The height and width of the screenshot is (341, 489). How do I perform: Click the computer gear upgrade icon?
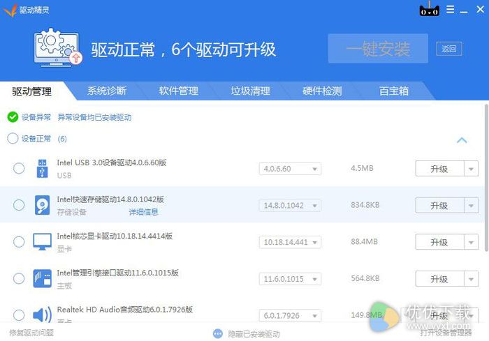pyautogui.click(x=58, y=47)
